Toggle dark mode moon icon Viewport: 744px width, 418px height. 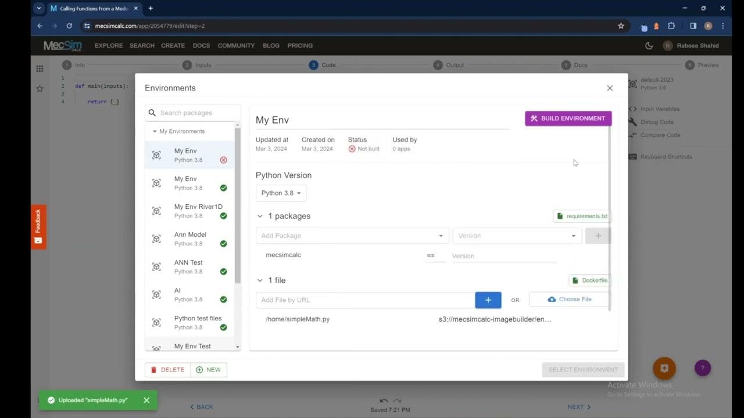point(649,46)
